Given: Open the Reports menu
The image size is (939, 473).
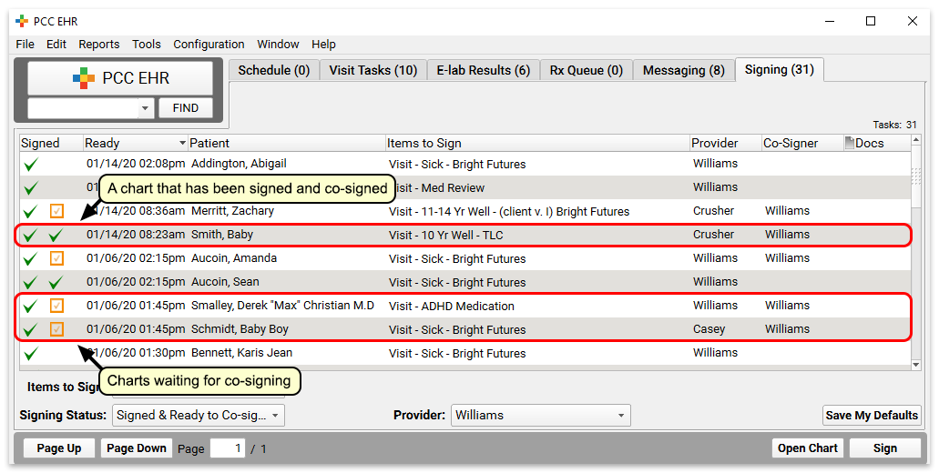Looking at the screenshot, I should point(98,45).
